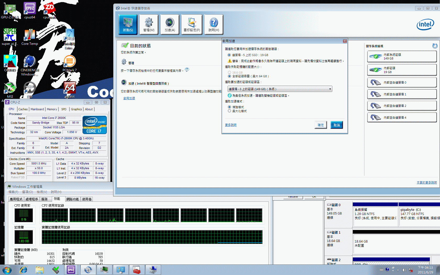Open Task Manager 處理程序 tab
440x275 pixels.
(x=32, y=199)
